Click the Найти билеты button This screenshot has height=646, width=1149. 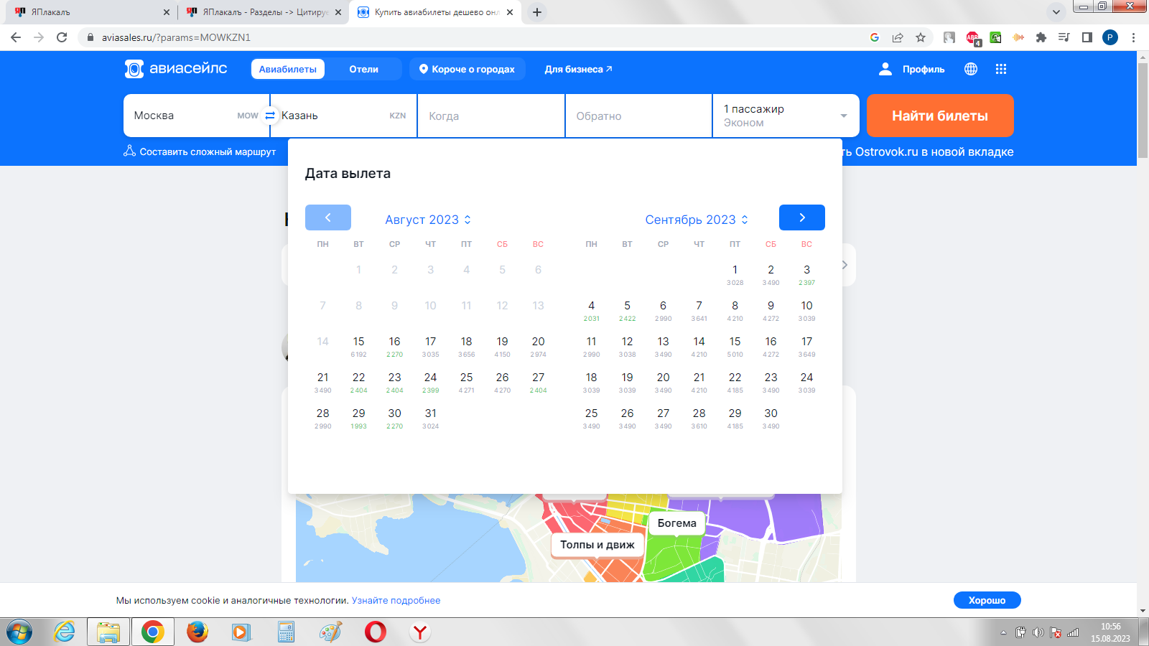tap(940, 116)
